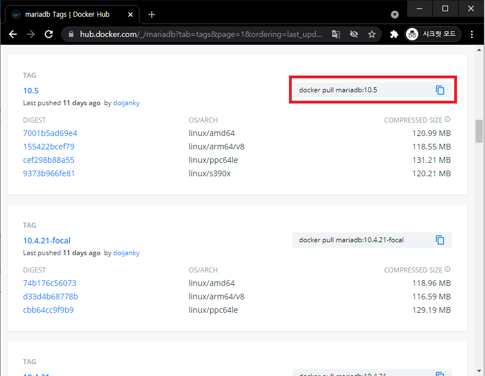Screen dimensions: 485x376
Task: Click the crossed-eye tracking protection icon
Action: [x=354, y=34]
